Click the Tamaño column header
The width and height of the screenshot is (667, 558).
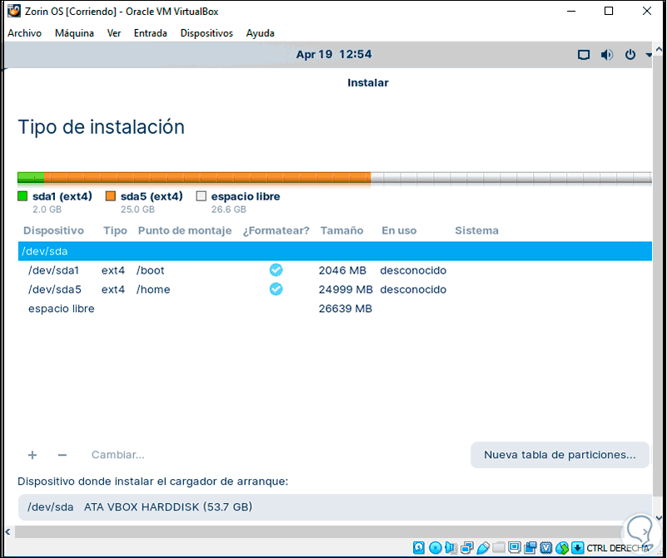[341, 230]
